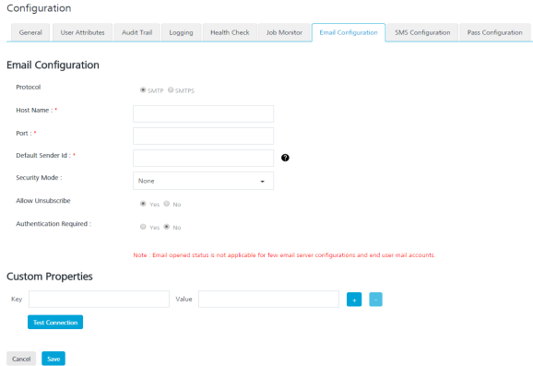Click the custom property Key field
This screenshot has height=366, width=533.
tap(99, 299)
